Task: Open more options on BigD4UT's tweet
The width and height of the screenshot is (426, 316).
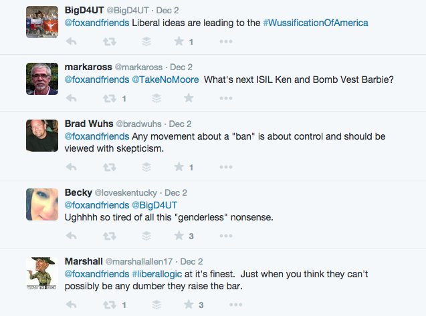Action: tap(226, 41)
